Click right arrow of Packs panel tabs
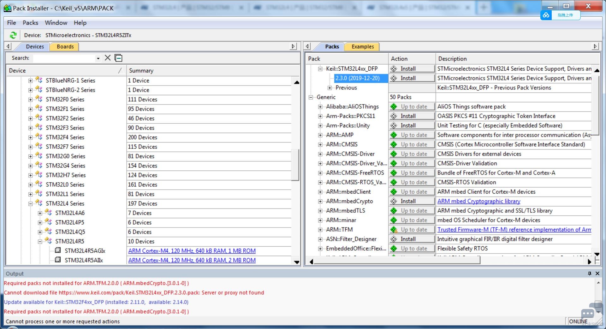Viewport: 606px width, 329px height. [x=595, y=46]
